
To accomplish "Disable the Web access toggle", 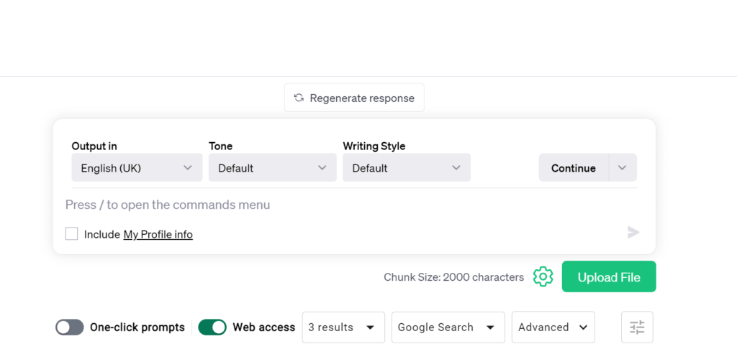I will (x=212, y=327).
